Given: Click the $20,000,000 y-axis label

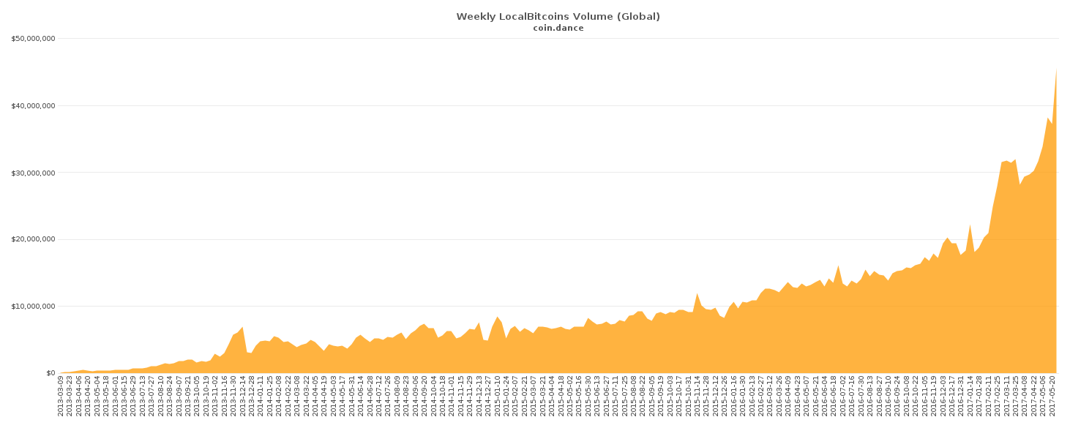Looking at the screenshot, I should 34,239.
